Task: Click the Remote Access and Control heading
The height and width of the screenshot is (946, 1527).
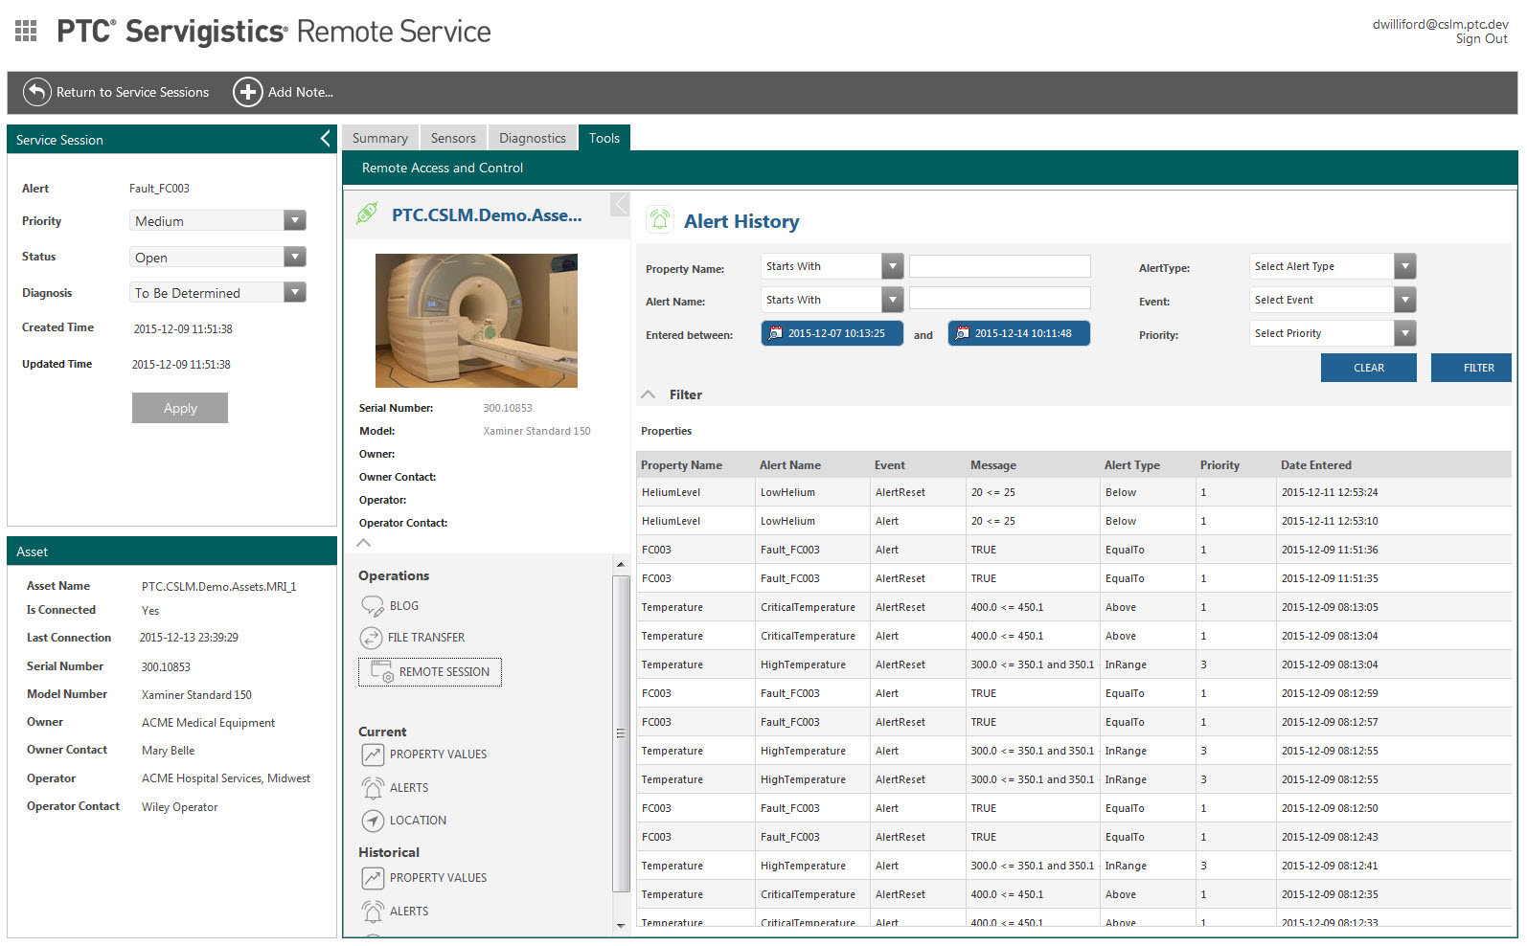Action: click(443, 168)
